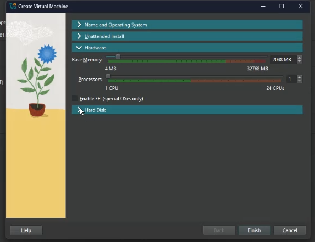Expand Name and Operating System section
Screen dimensions: 315x242
click(x=187, y=25)
